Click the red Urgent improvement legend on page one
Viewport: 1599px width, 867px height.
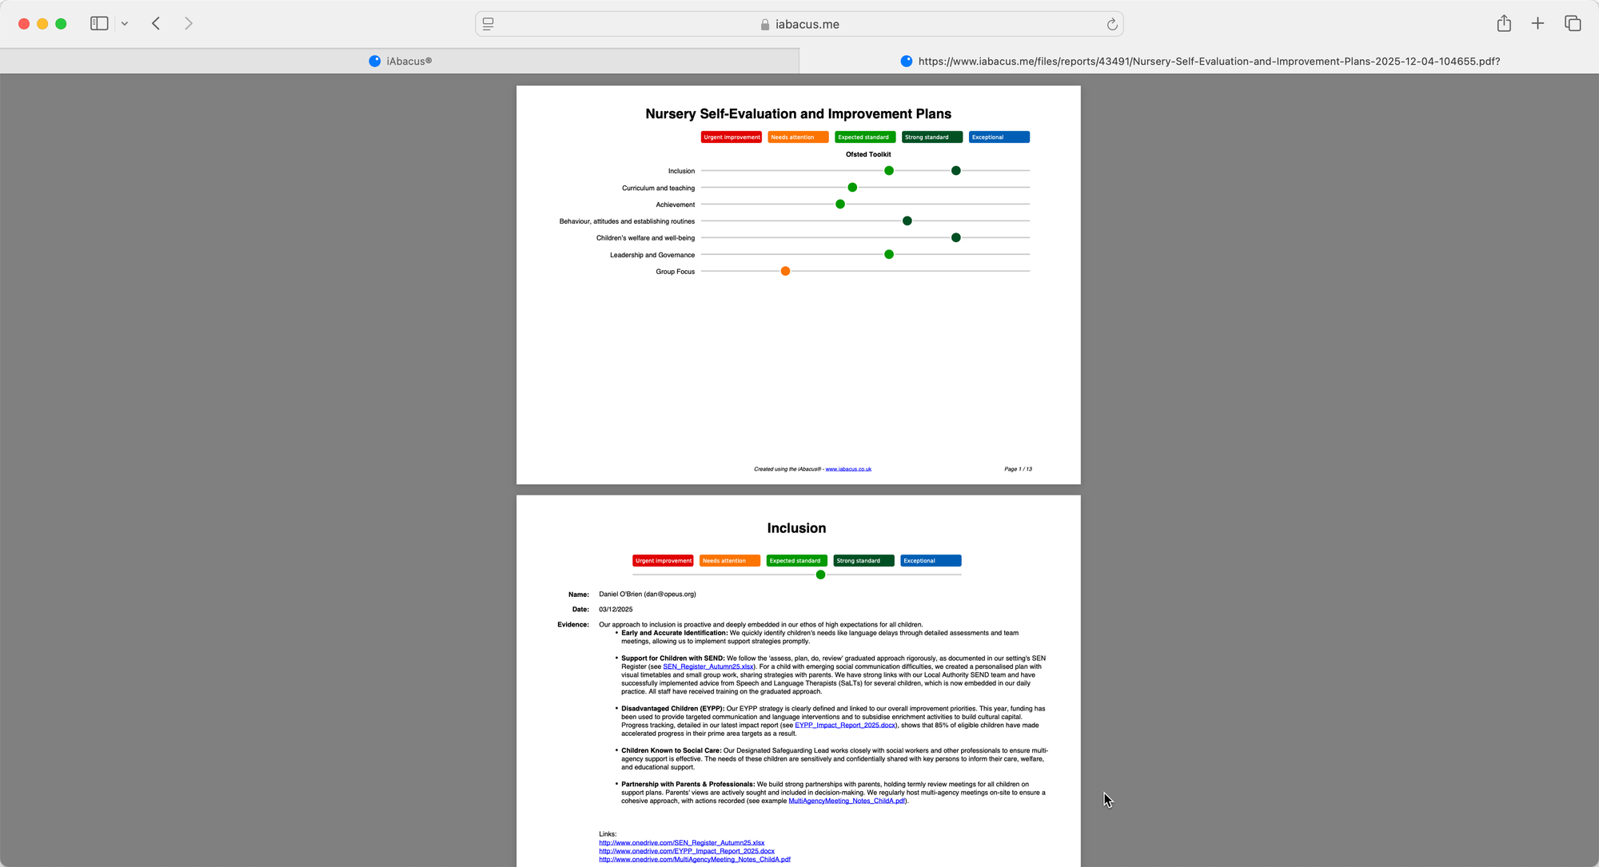coord(732,137)
